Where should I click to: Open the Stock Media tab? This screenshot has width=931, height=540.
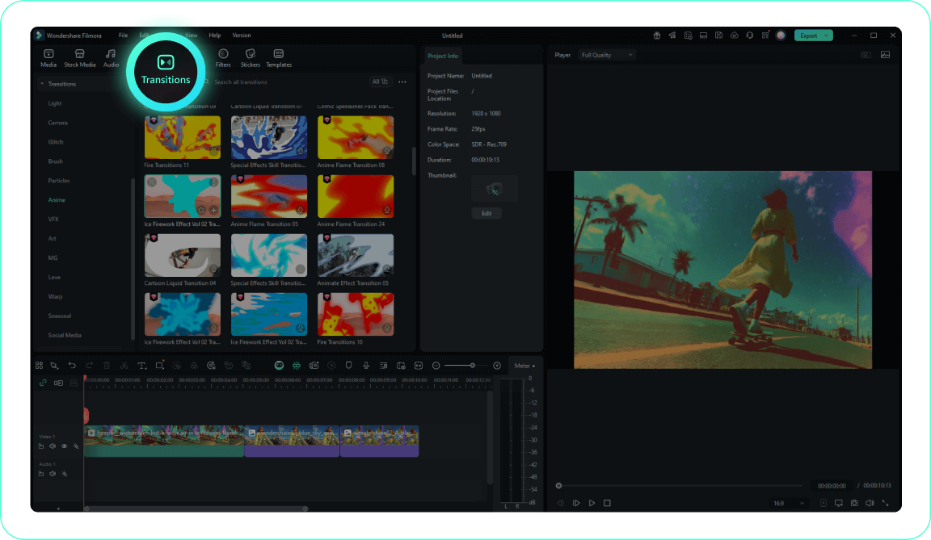[79, 58]
